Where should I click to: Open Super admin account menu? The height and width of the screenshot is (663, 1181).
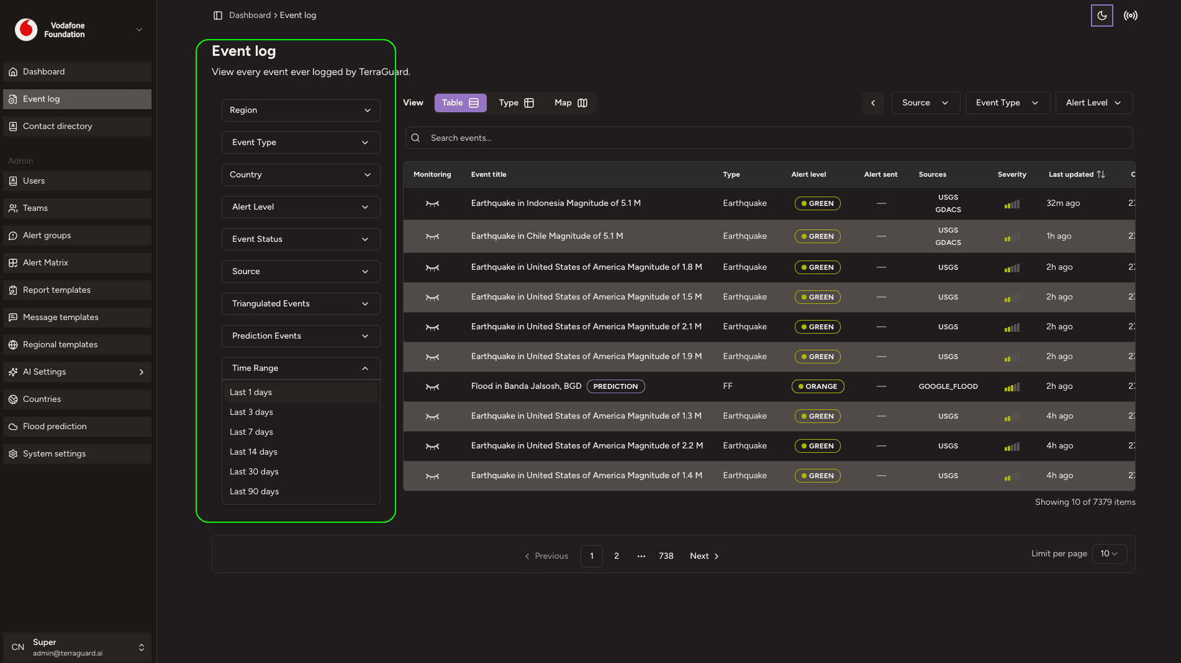pyautogui.click(x=77, y=647)
